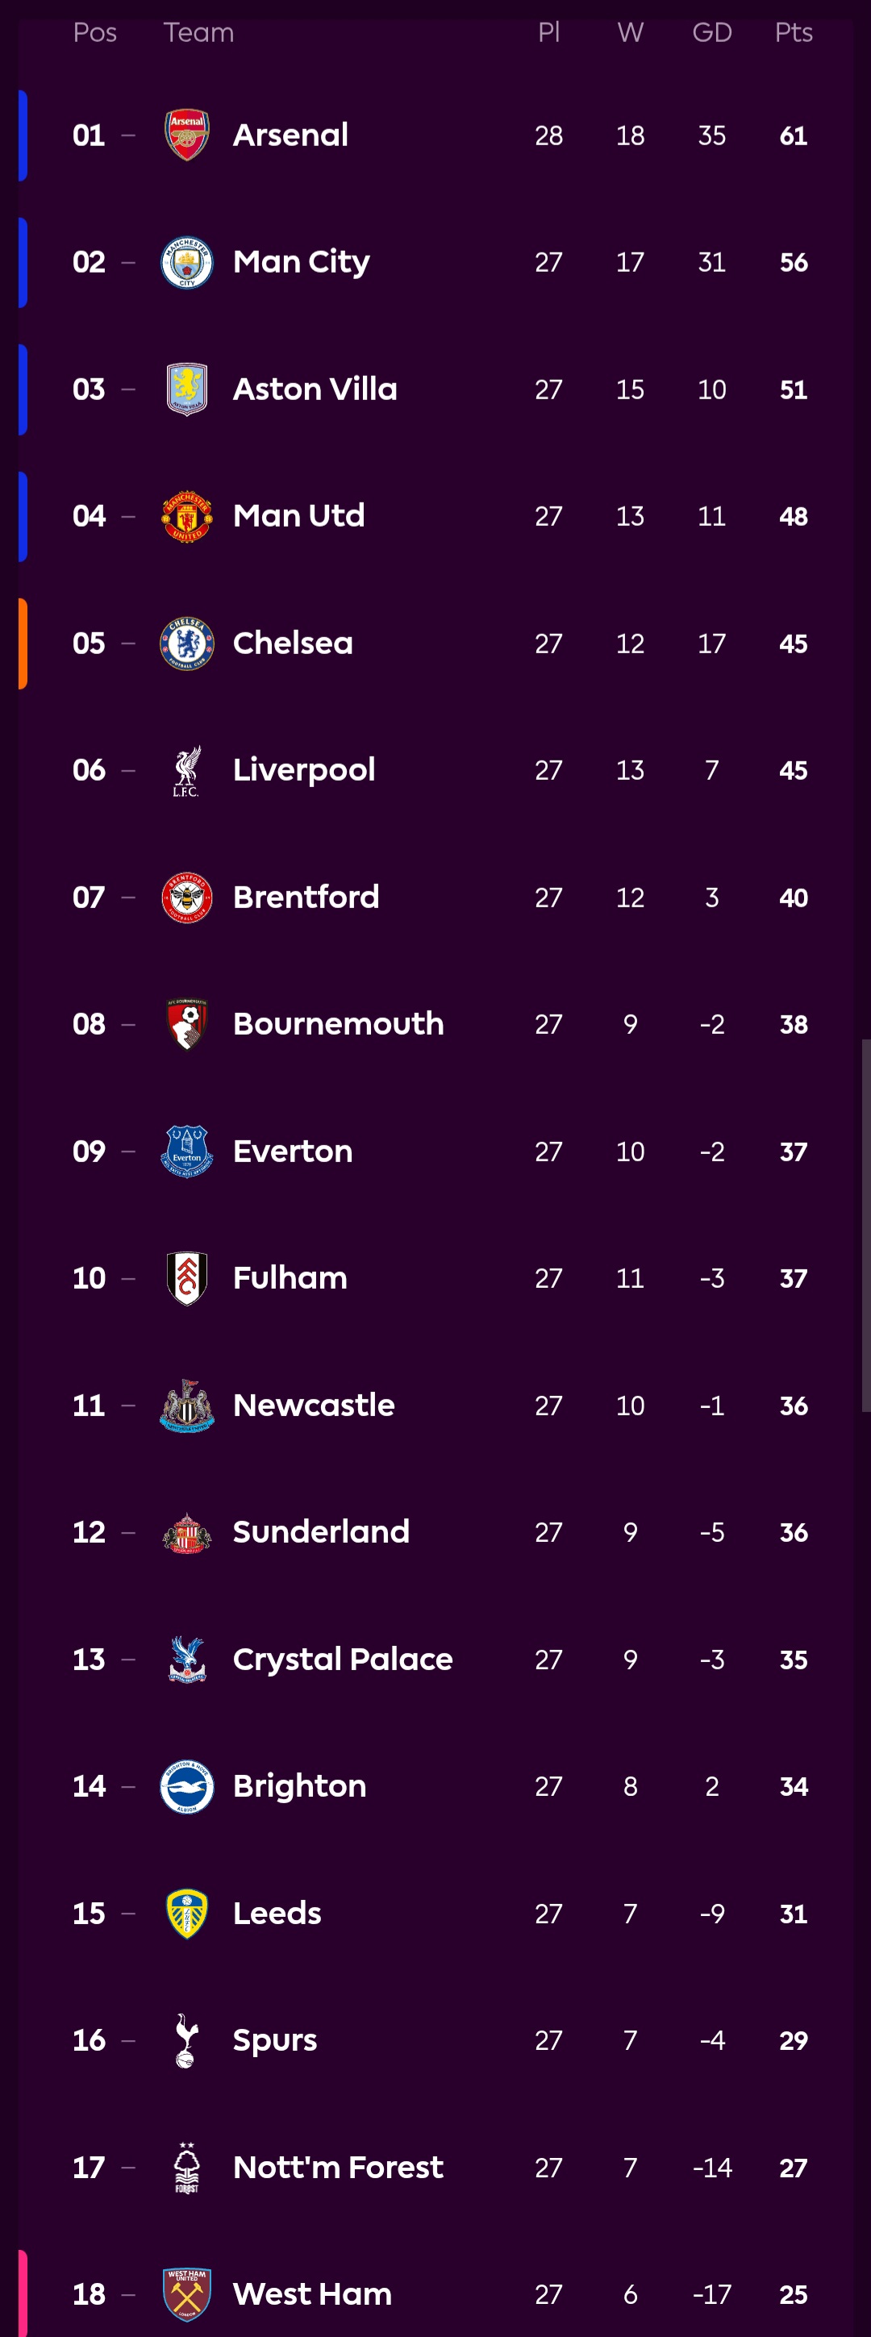Tap the Spurs cockerel crest
Image resolution: width=871 pixels, height=2337 pixels.
(187, 2040)
